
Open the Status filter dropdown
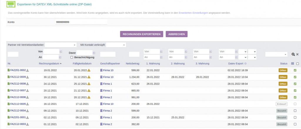click(276, 54)
